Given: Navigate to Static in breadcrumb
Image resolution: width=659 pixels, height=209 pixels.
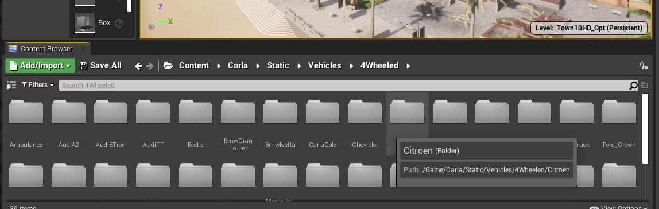Looking at the screenshot, I should click(278, 65).
